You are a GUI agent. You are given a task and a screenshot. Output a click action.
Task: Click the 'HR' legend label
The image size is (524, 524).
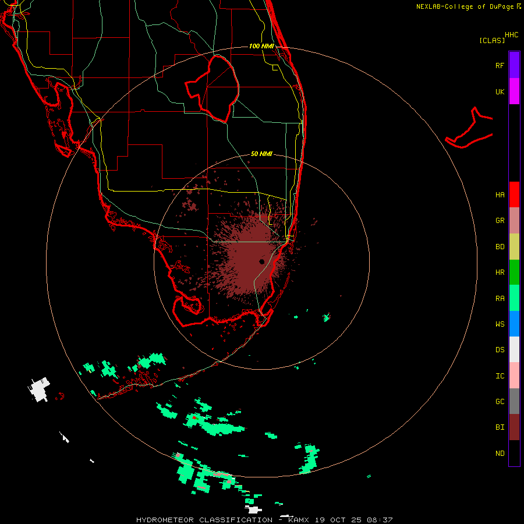click(x=500, y=272)
